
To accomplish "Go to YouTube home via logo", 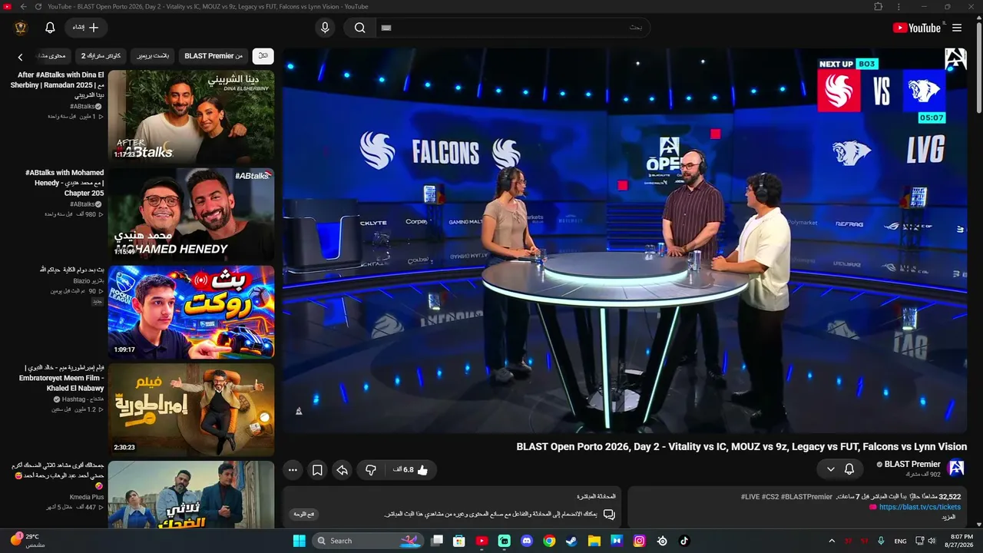I will click(916, 28).
